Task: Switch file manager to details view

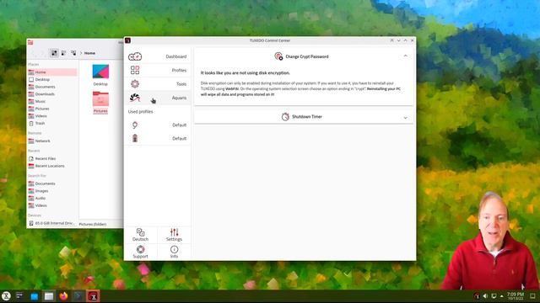Action: tap(73, 53)
